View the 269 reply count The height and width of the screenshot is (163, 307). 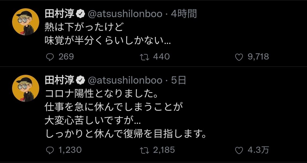[x=66, y=57]
